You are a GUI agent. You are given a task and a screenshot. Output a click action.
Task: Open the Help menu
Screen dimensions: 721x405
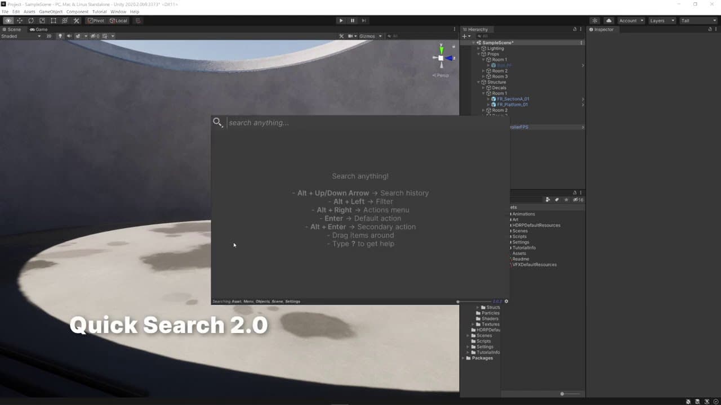(x=135, y=12)
